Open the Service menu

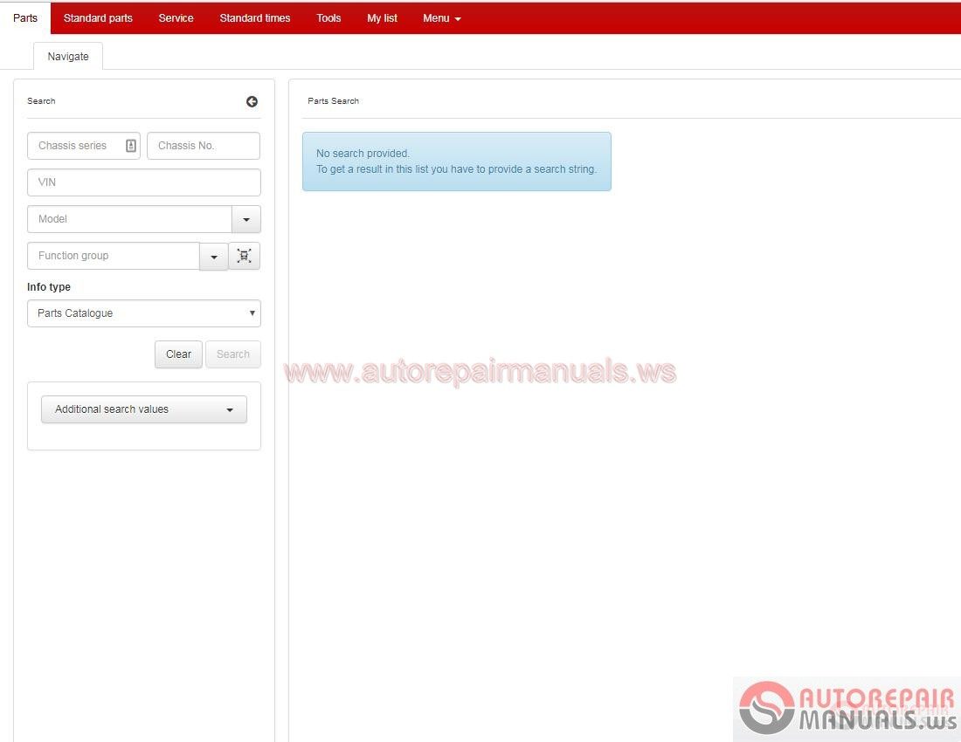click(x=176, y=17)
